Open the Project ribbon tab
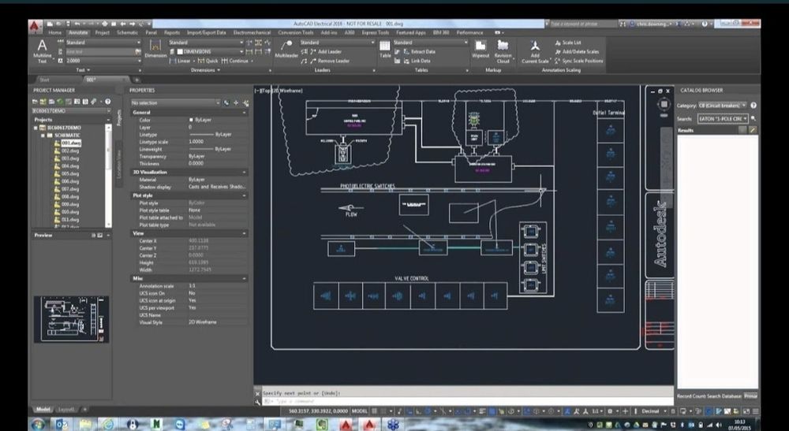Viewport: 789px width, 431px height. (102, 32)
